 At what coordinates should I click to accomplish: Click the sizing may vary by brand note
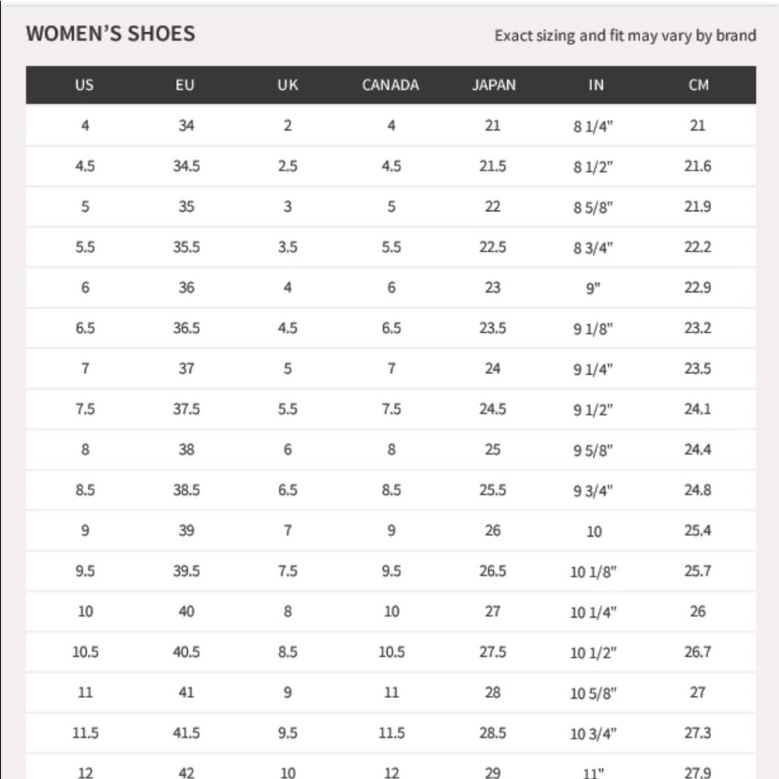point(625,35)
